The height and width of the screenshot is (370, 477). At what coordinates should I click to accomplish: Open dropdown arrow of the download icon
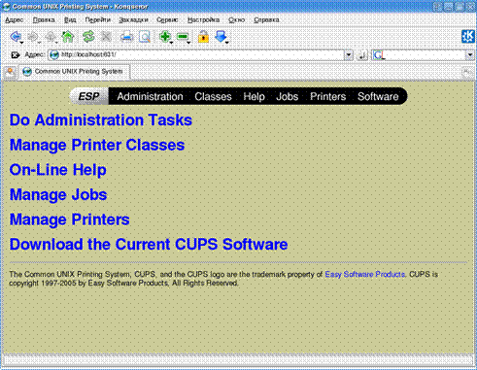(x=227, y=43)
